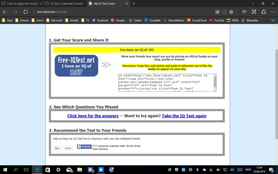Click the Make a Web Note icon
The width and height of the screenshot is (278, 174).
254,12
